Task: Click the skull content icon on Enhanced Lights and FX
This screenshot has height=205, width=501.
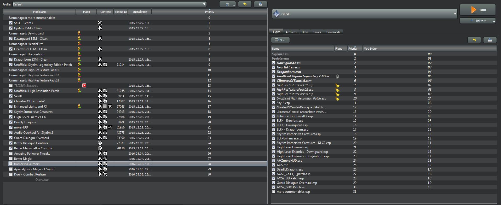Action: 110,106
